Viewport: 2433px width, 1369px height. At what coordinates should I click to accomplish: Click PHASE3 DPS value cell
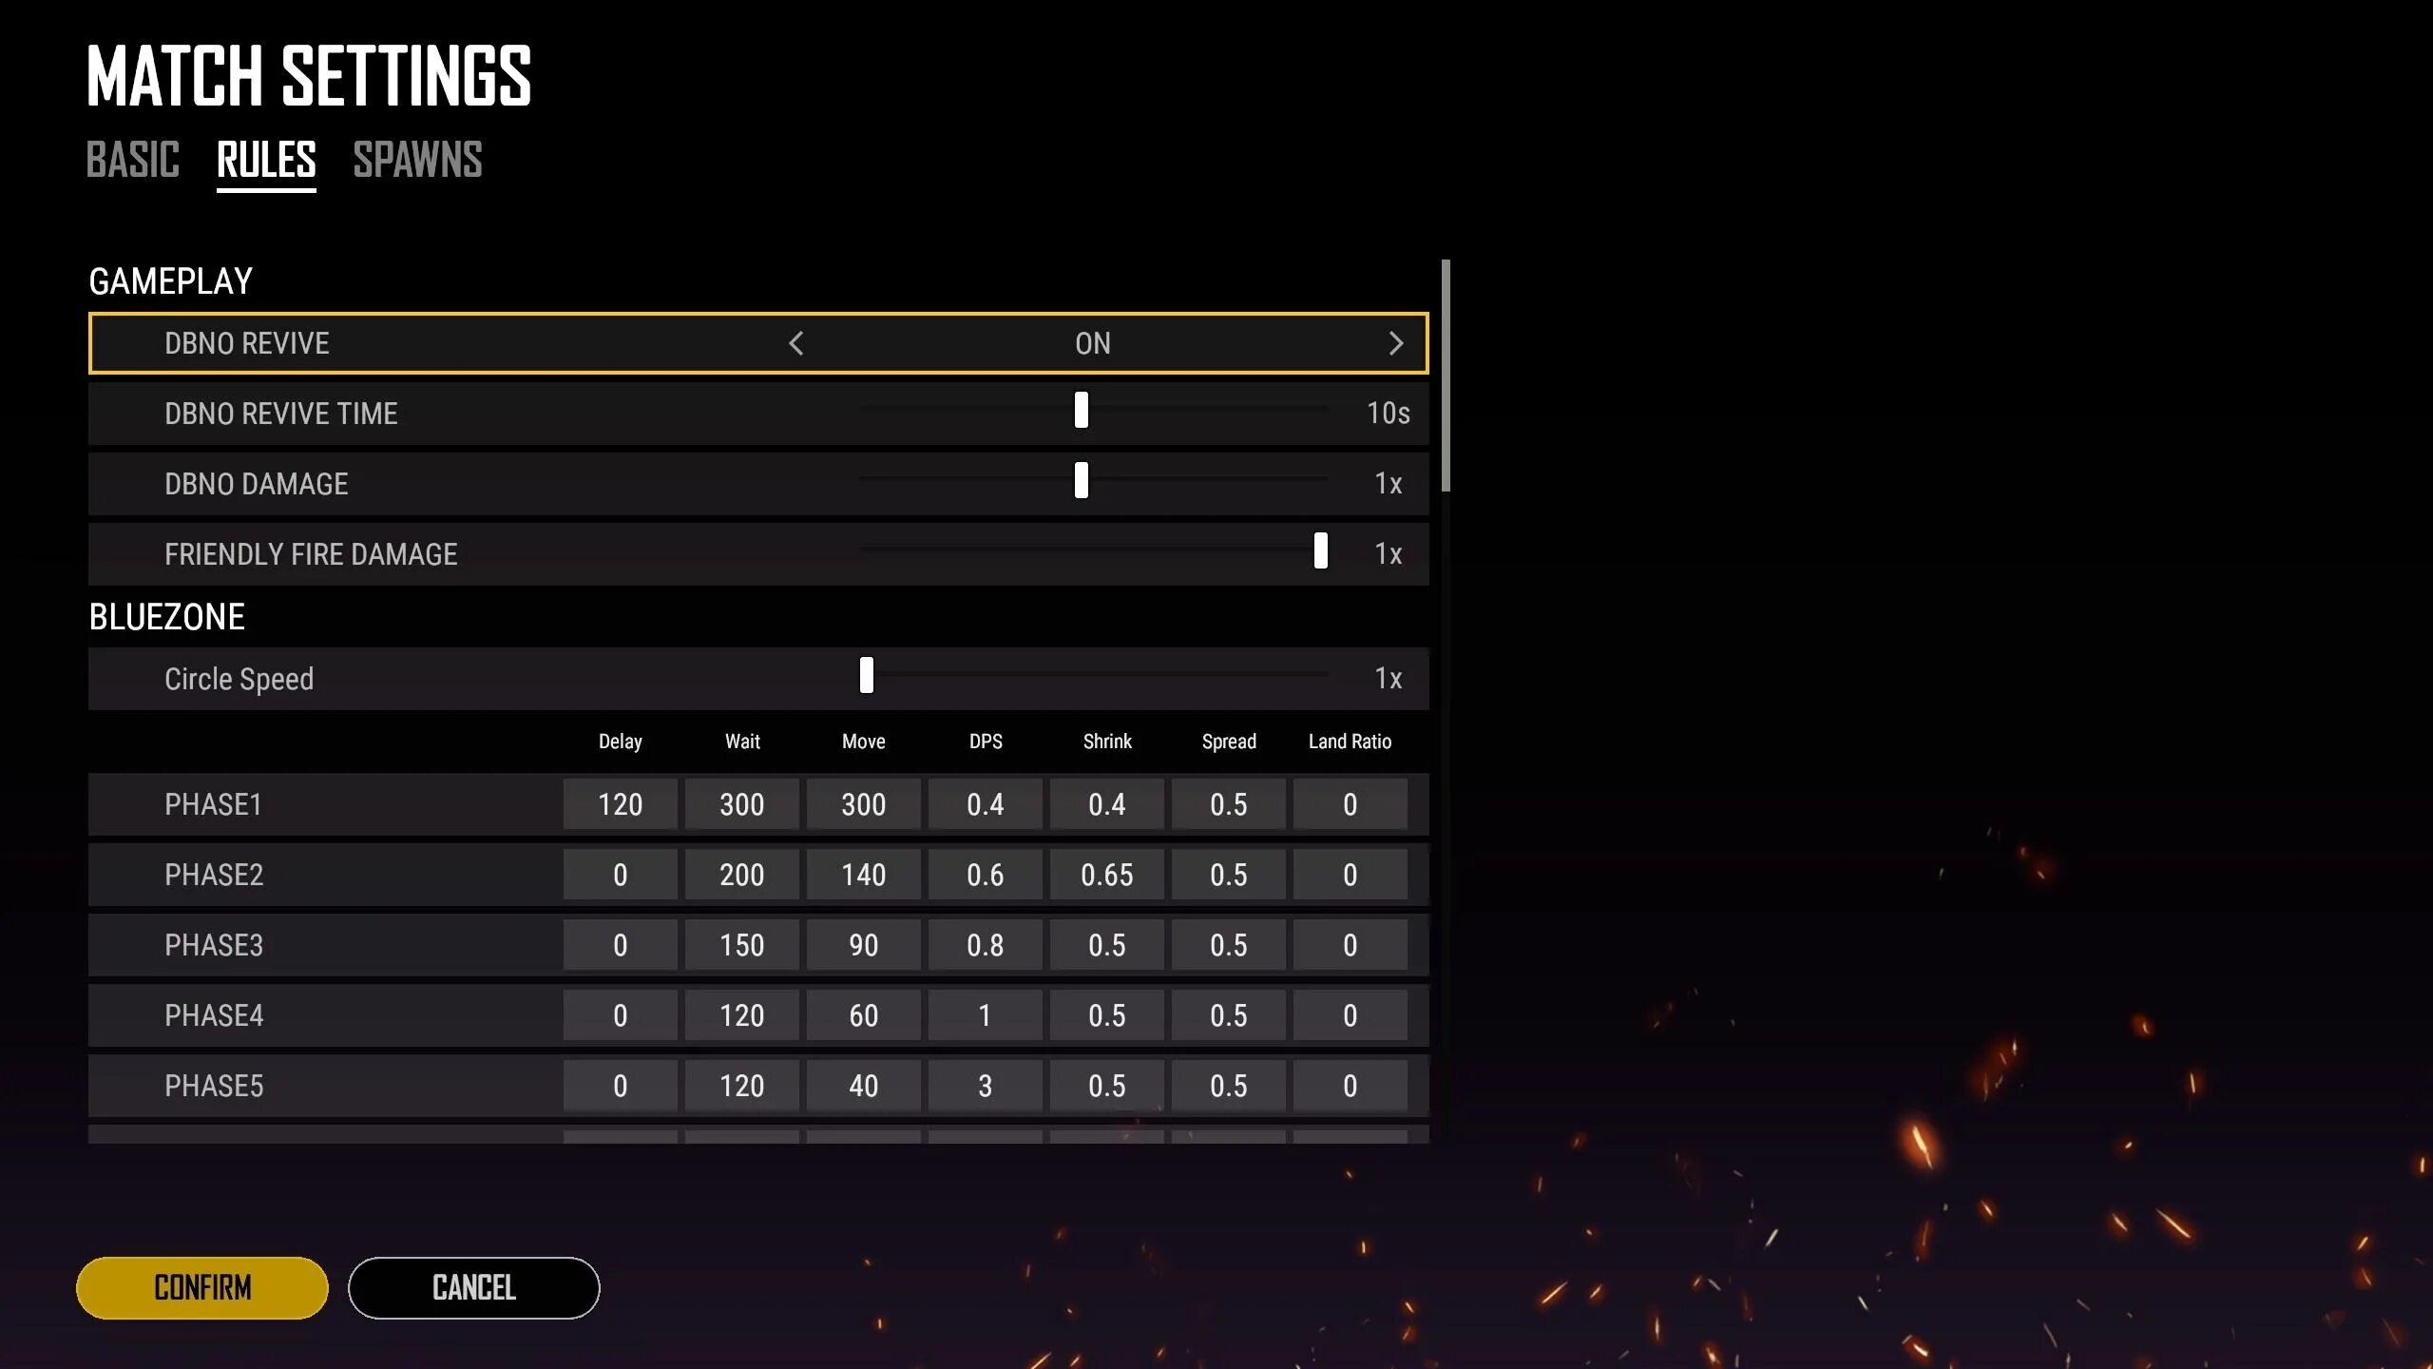(x=985, y=944)
